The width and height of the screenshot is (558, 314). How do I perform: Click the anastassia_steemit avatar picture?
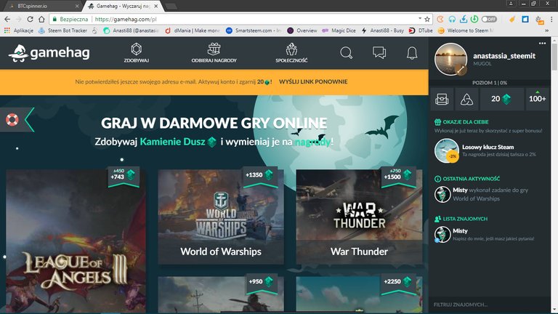click(x=451, y=59)
